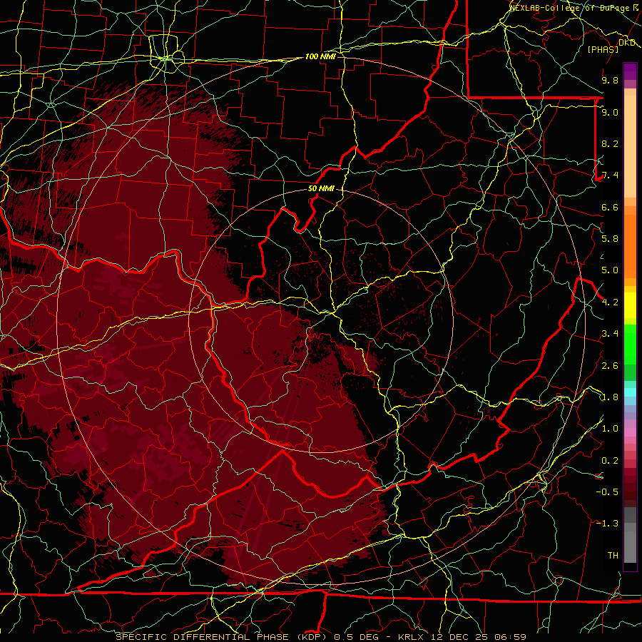Click the 0.2 legend value
The width and height of the screenshot is (642, 642).
coord(610,461)
